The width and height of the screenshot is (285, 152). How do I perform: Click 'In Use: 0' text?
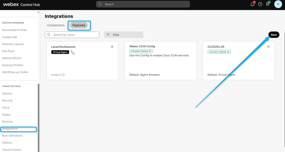[56, 75]
